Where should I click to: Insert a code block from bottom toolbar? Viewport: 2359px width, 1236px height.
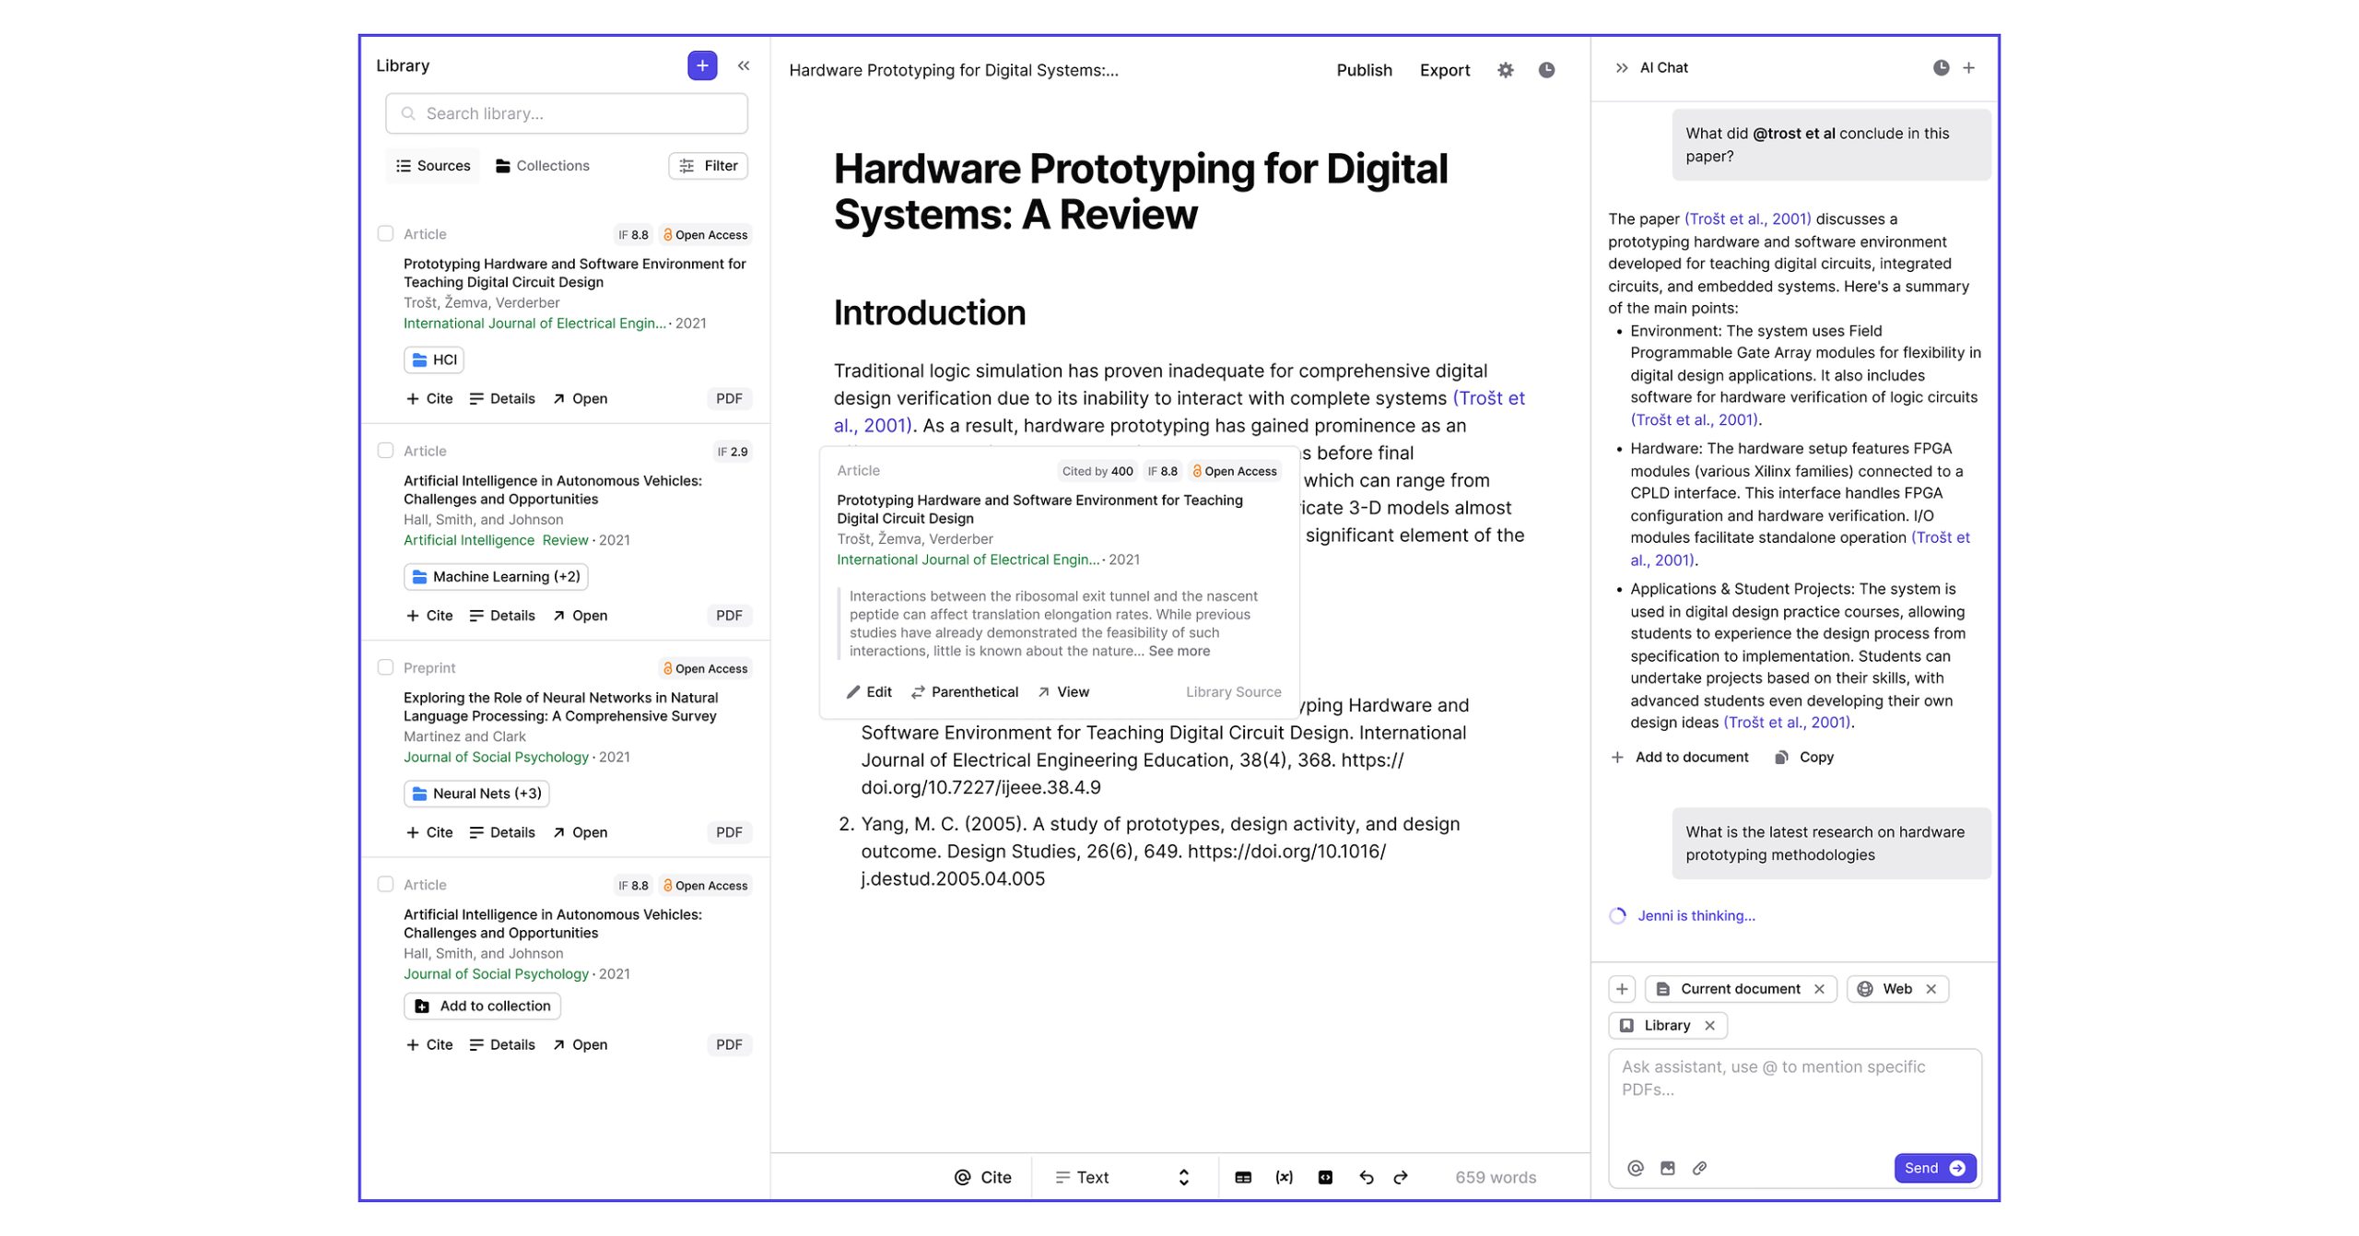pos(1325,1177)
